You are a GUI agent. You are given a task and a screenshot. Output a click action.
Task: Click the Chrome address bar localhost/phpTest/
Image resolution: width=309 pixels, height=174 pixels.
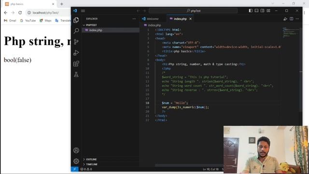coord(46,13)
